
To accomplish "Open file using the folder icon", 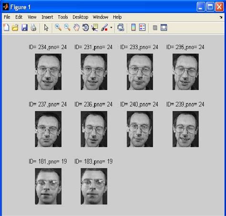I will 15,28.
